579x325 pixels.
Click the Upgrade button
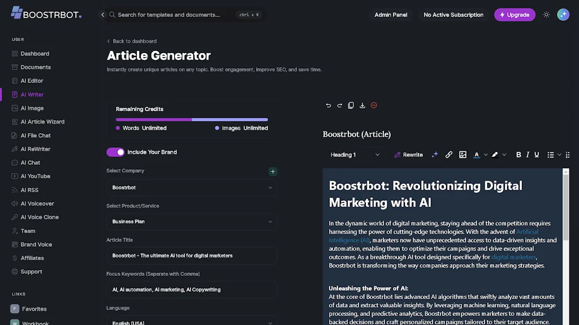tap(514, 15)
